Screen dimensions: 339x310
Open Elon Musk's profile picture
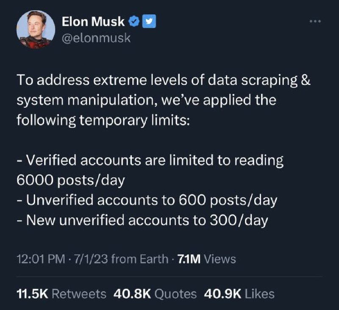tap(36, 29)
